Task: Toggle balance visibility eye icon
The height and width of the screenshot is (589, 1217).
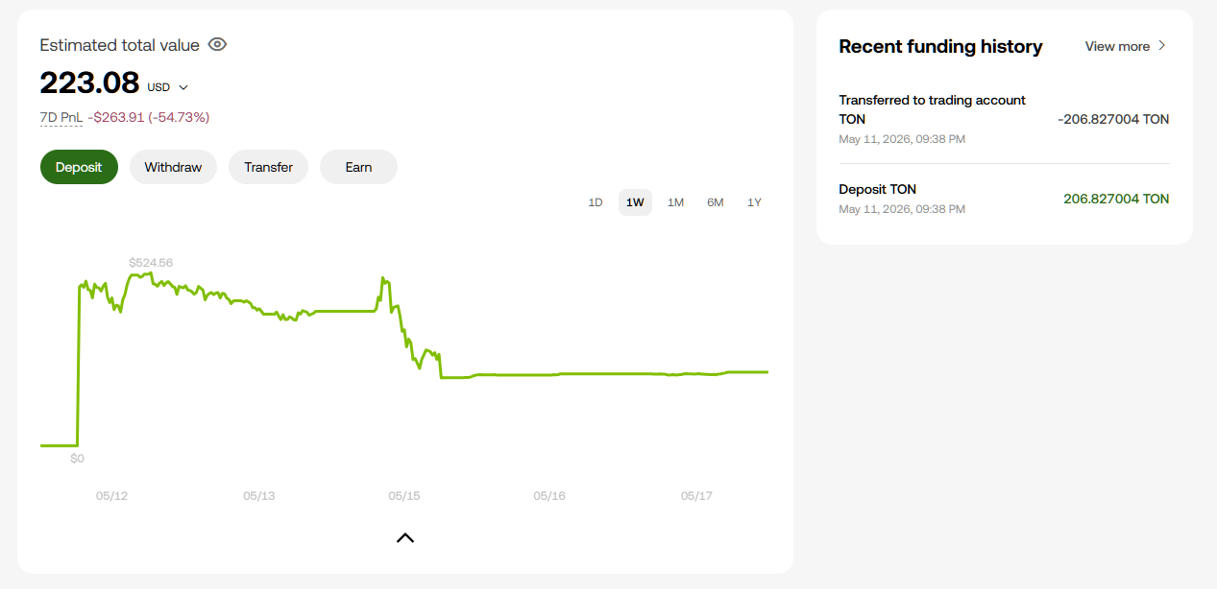Action: pos(217,44)
